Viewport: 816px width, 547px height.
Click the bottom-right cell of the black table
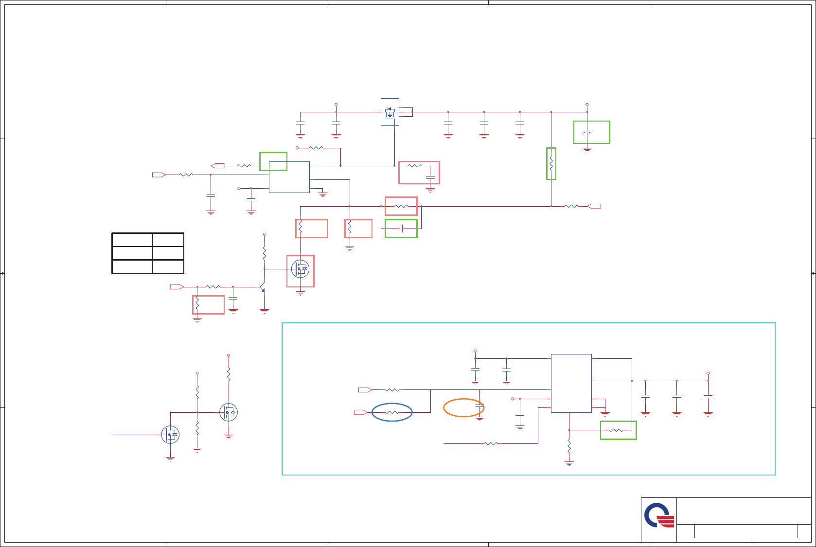tap(168, 266)
